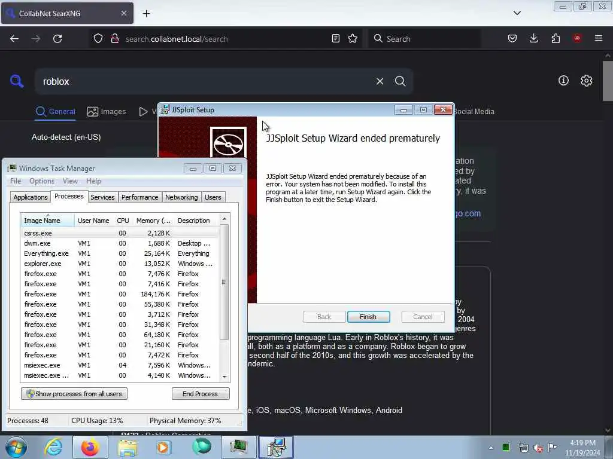Switch to Task Manager taskbar button
Image resolution: width=613 pixels, height=459 pixels.
238,447
